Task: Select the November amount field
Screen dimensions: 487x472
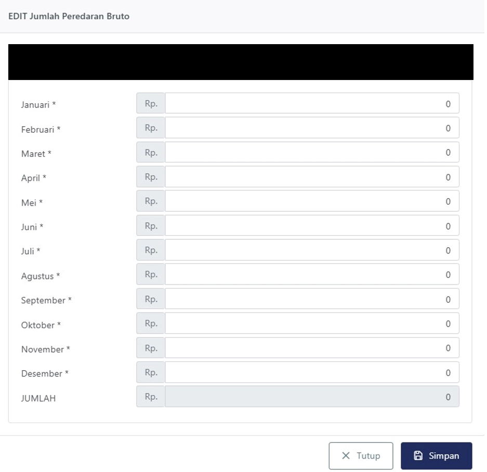Action: pos(312,348)
